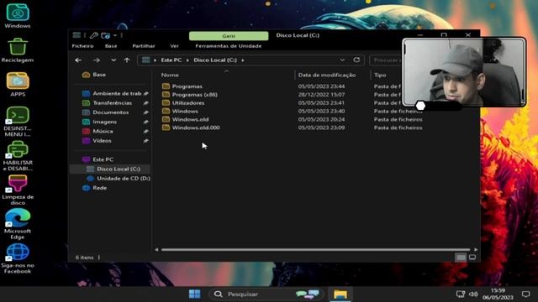Open the Base ribbon tab
538x302 pixels.
click(111, 46)
